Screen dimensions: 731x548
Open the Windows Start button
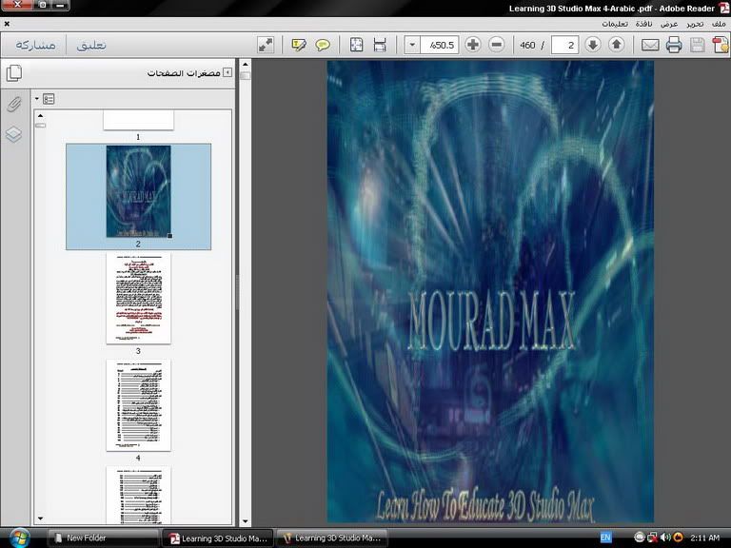20,538
